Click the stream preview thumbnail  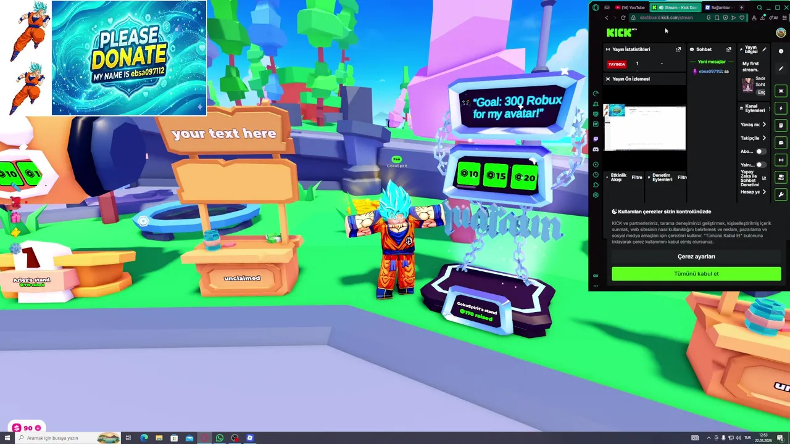pyautogui.click(x=644, y=128)
